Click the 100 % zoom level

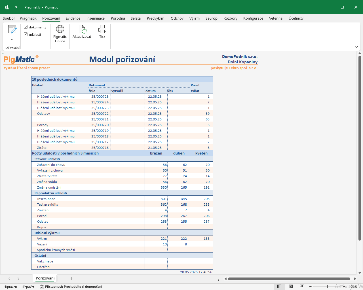click(x=353, y=287)
